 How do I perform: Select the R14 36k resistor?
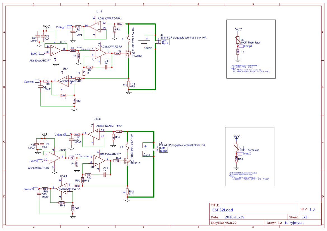click(238, 51)
